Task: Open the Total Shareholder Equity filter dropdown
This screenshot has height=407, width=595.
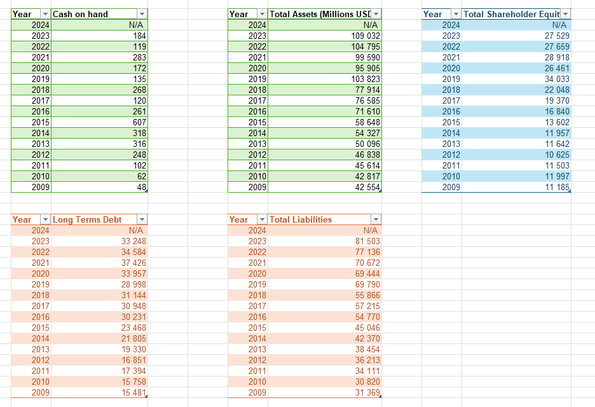Action: (x=566, y=14)
